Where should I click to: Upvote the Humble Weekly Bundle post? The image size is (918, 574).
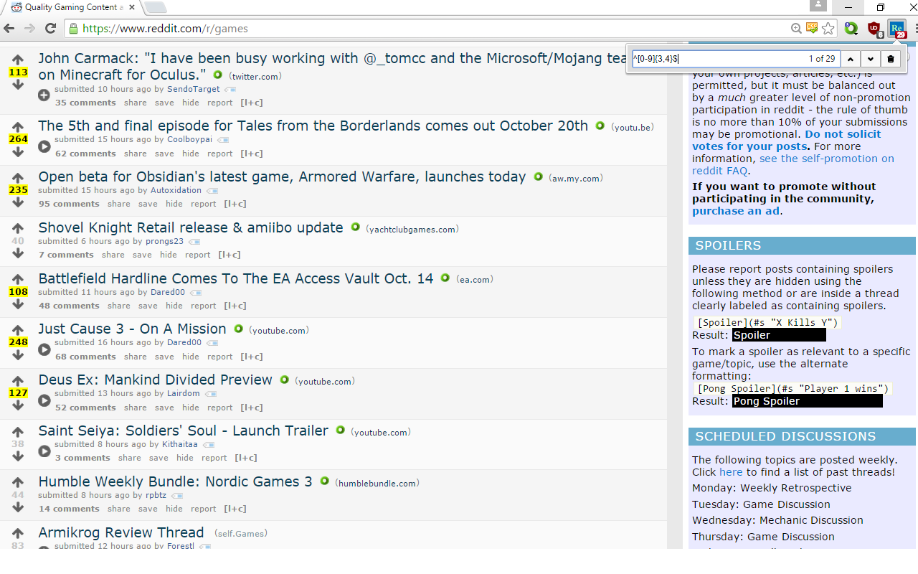pos(18,483)
